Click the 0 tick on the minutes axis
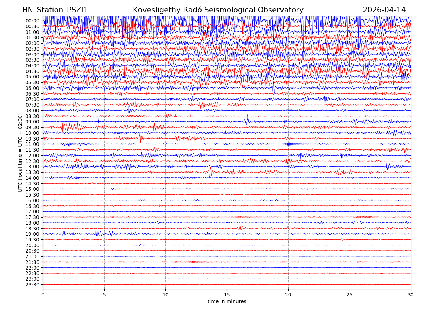 (43, 295)
